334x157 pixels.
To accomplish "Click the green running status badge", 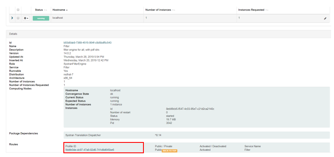I will (x=41, y=18).
